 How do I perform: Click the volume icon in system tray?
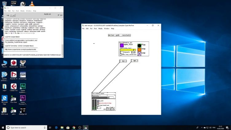pyautogui.click(x=210, y=128)
